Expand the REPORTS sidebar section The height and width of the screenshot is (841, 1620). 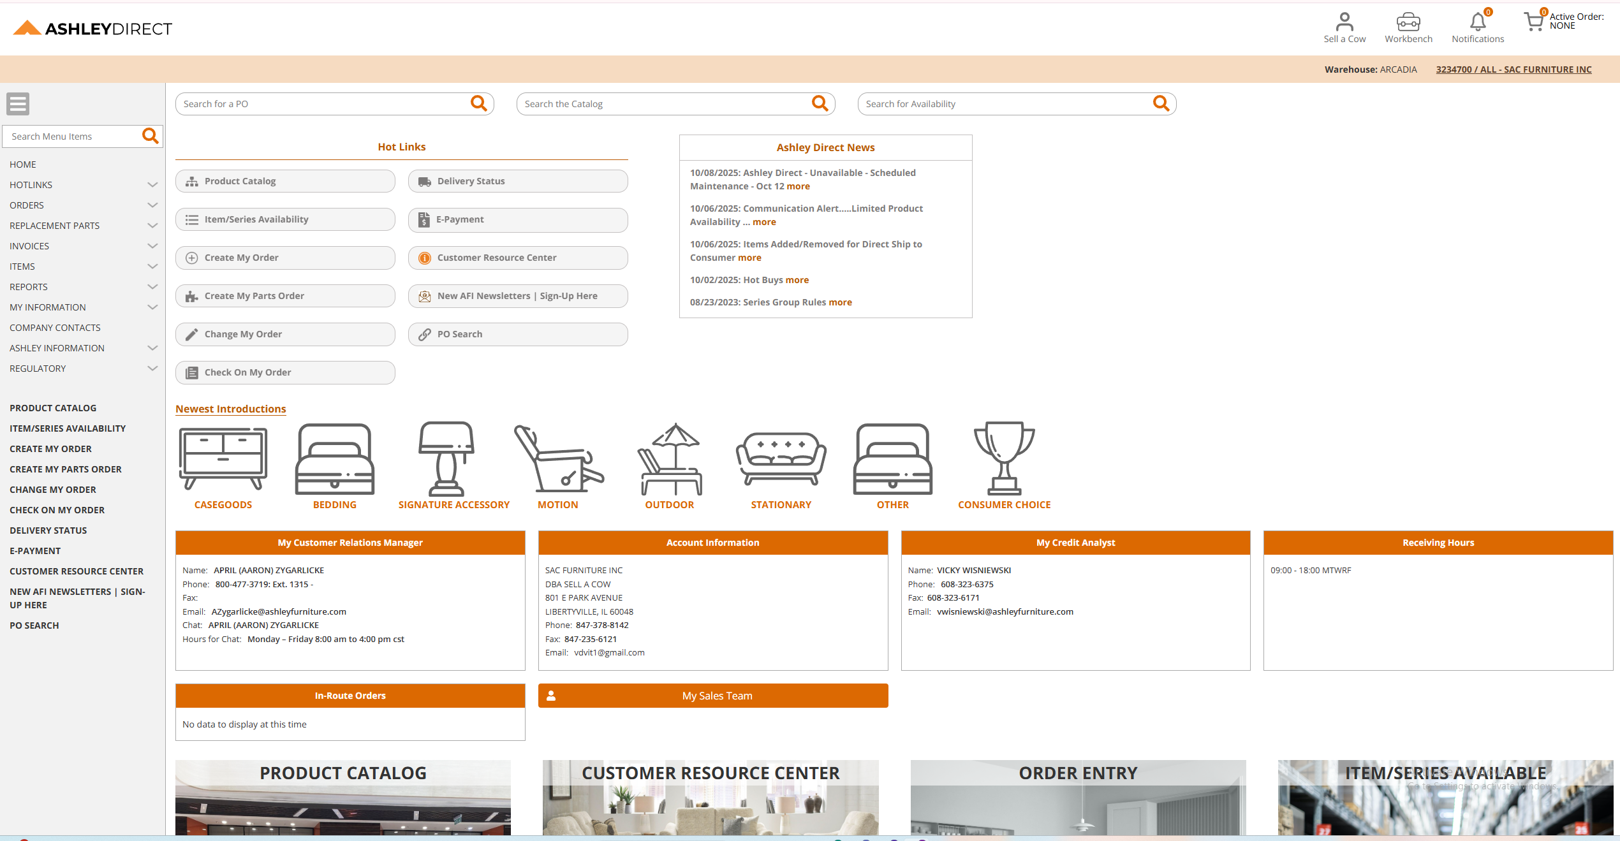click(28, 286)
